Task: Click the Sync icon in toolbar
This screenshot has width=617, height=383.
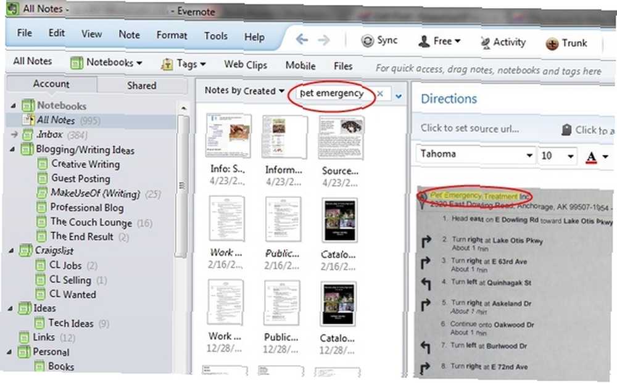Action: click(368, 41)
